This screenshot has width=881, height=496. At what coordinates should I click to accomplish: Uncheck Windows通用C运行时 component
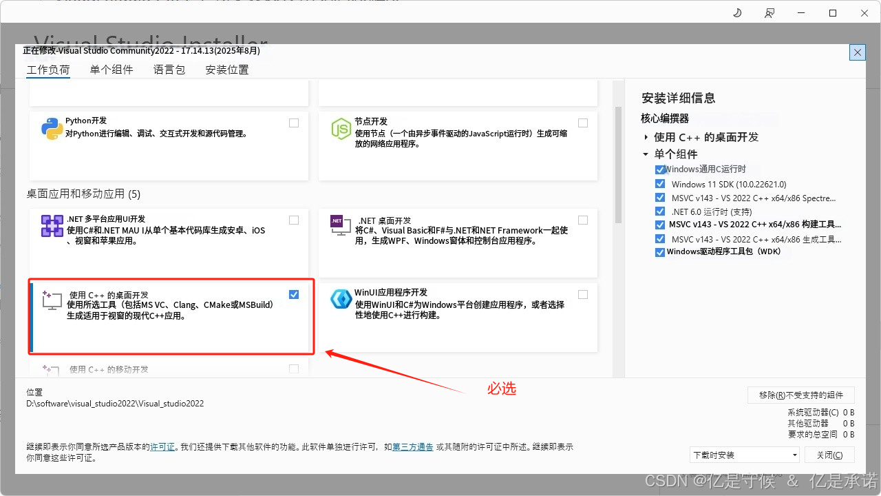tap(660, 169)
